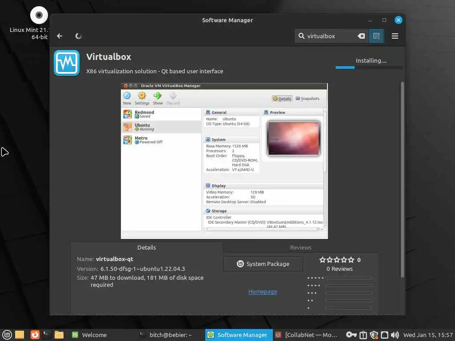Open the clock calendar Wed Jan 15
The height and width of the screenshot is (341, 455).
click(x=428, y=335)
